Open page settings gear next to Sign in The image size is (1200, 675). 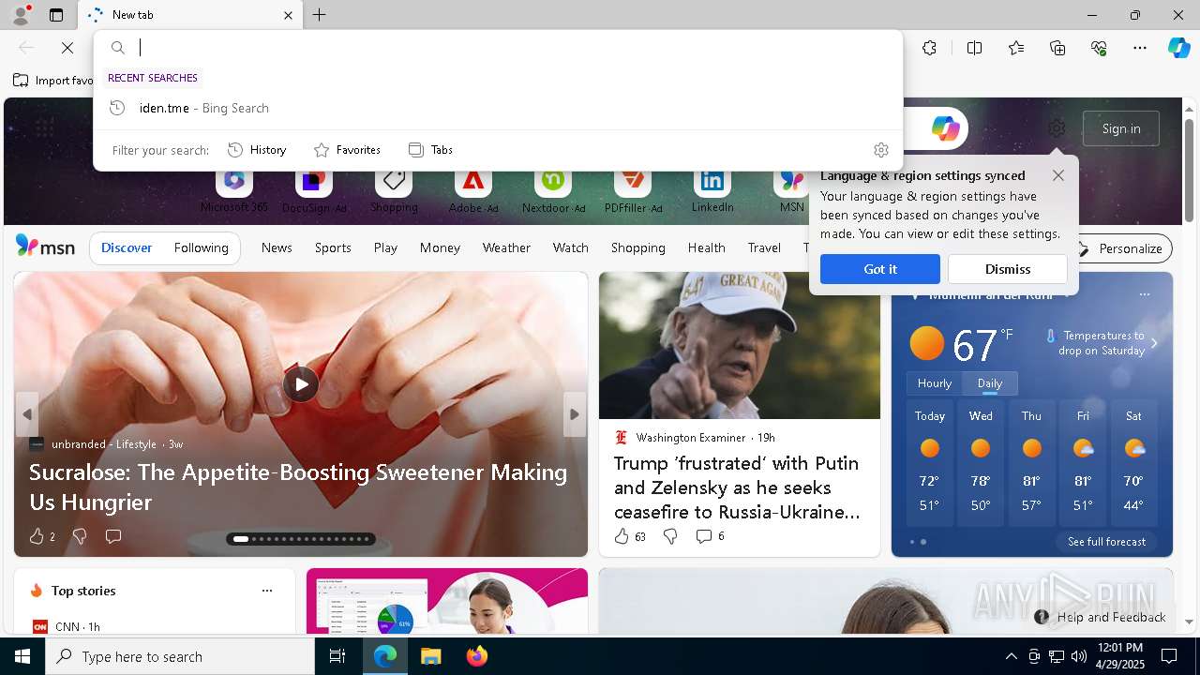click(x=1057, y=128)
